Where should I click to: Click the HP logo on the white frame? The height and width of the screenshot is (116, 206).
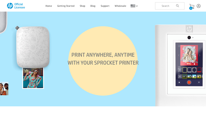point(189,29)
